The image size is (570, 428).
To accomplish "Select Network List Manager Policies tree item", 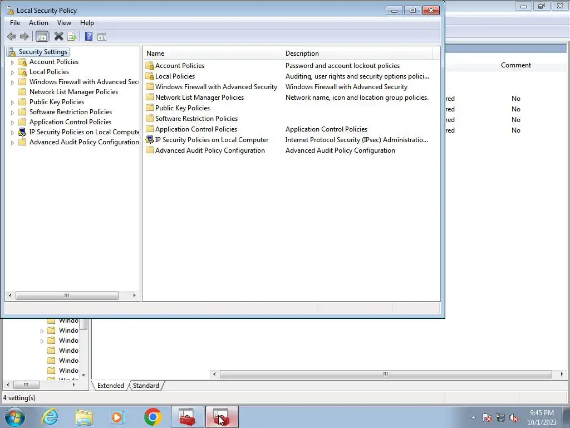I will tap(73, 92).
